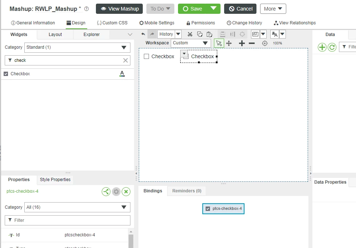
Task: Open the properties Category All (16) dropdown
Action: click(77, 207)
